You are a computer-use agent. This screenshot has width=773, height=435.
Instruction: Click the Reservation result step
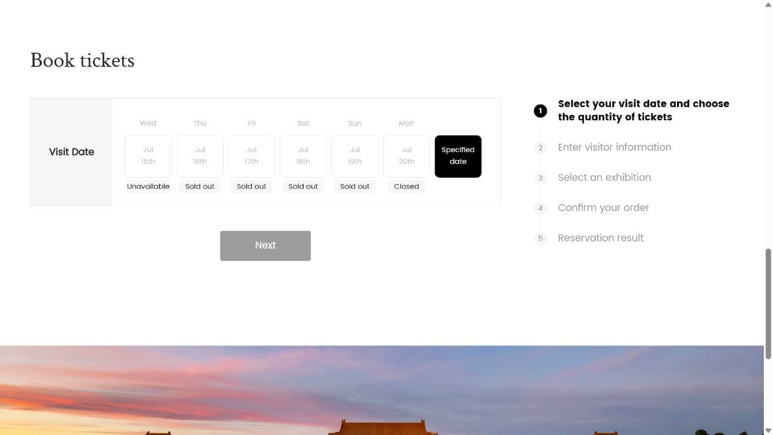(601, 238)
